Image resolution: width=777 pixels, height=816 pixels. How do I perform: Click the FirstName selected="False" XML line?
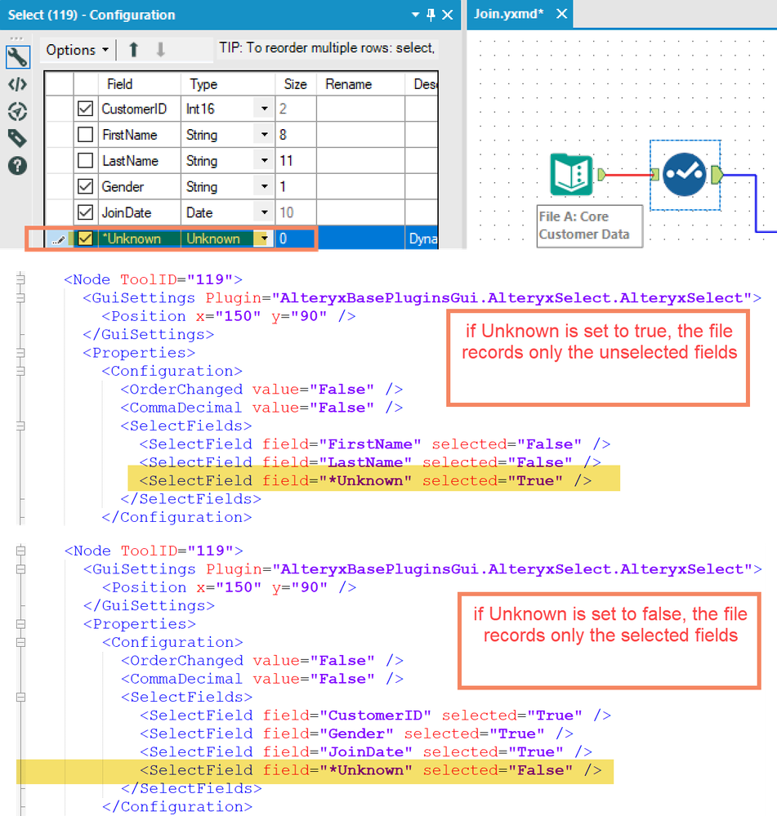pos(375,444)
